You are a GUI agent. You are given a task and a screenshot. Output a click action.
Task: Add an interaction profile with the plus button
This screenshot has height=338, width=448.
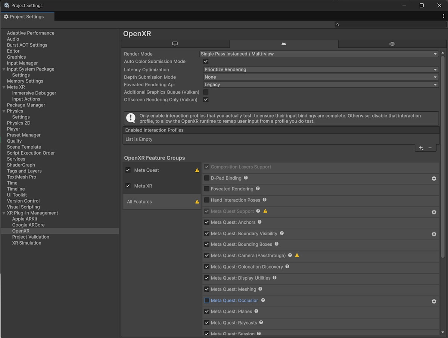click(x=421, y=148)
